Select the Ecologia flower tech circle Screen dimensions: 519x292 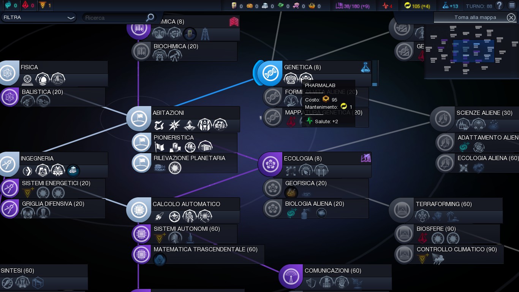point(270,164)
